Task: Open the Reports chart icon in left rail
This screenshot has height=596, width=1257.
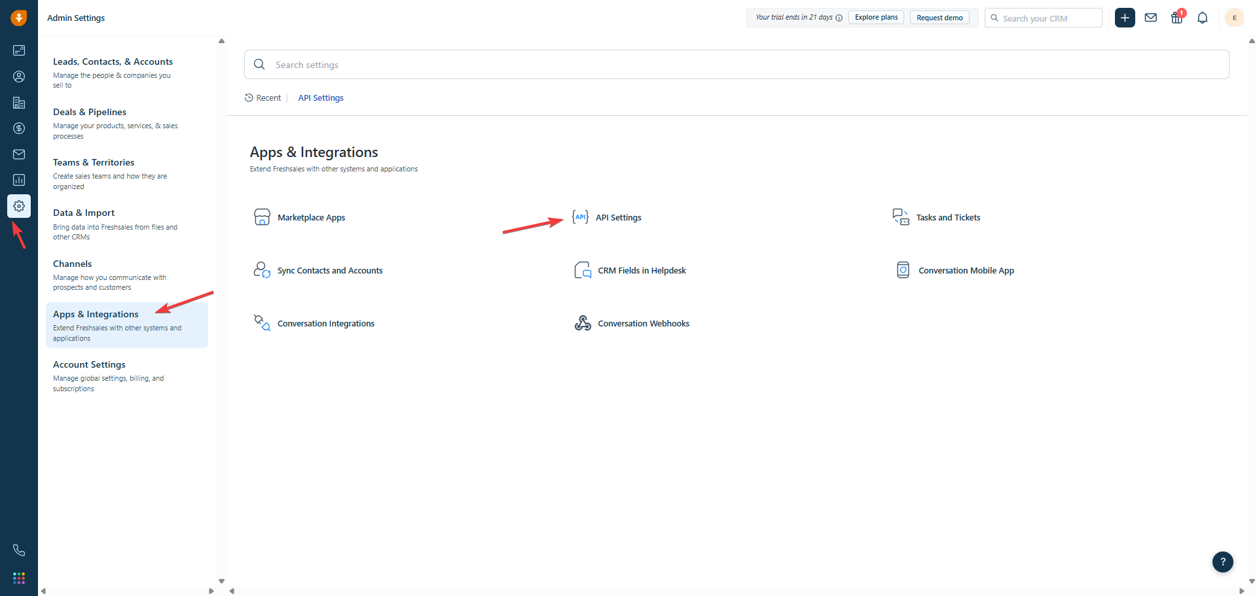Action: (x=19, y=180)
